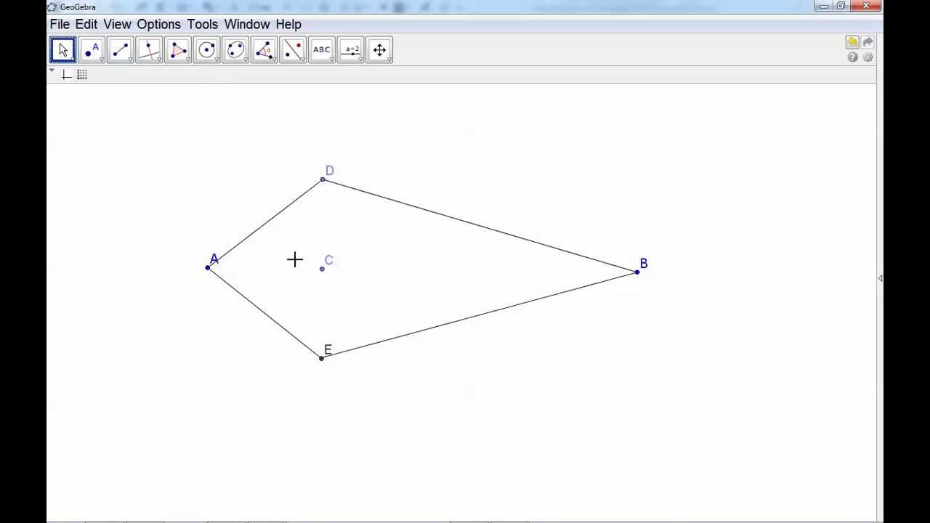
Task: Open the View menu
Action: [x=117, y=24]
